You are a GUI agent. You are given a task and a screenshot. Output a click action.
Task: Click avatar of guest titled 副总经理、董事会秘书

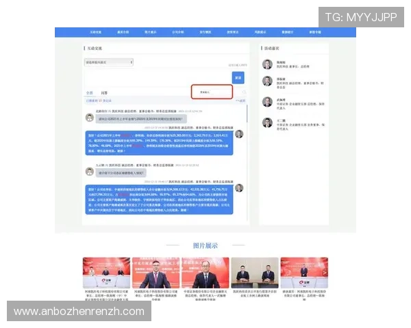[267, 81]
